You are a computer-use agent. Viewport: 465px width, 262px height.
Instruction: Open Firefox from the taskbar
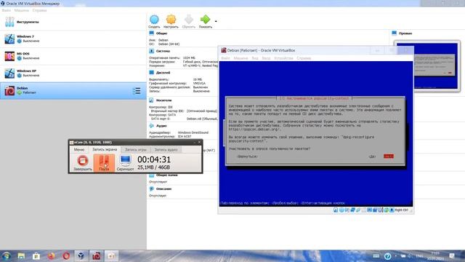pyautogui.click(x=51, y=256)
